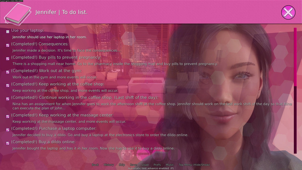Toggle the 'Buy a dildo online' checkbox
The height and width of the screenshot is (170, 302).
click(8, 143)
